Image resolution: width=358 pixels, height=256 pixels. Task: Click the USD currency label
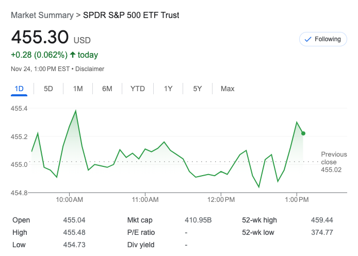82,41
